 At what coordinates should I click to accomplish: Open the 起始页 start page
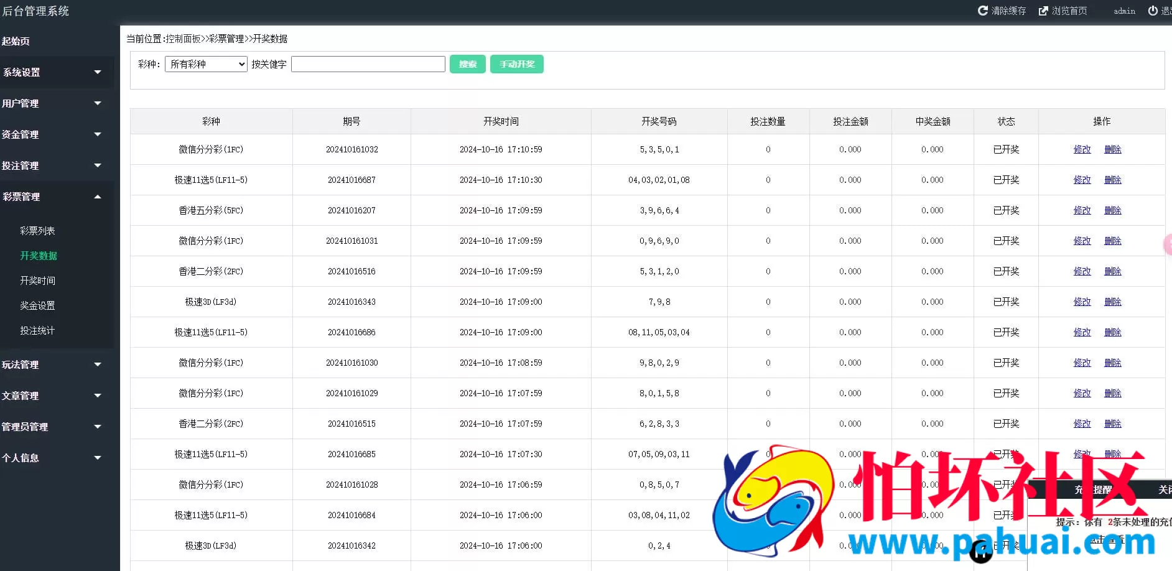(x=16, y=41)
